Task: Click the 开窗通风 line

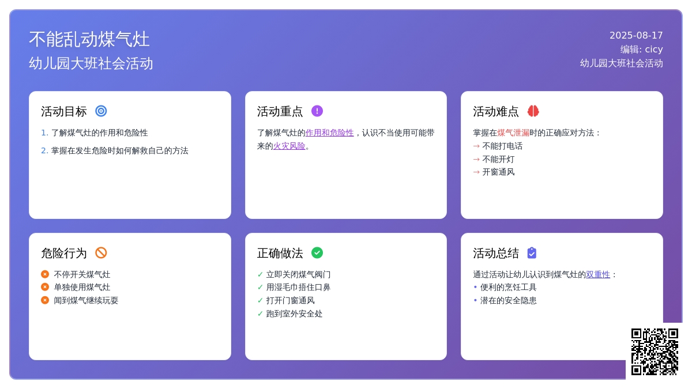Action: (x=494, y=172)
